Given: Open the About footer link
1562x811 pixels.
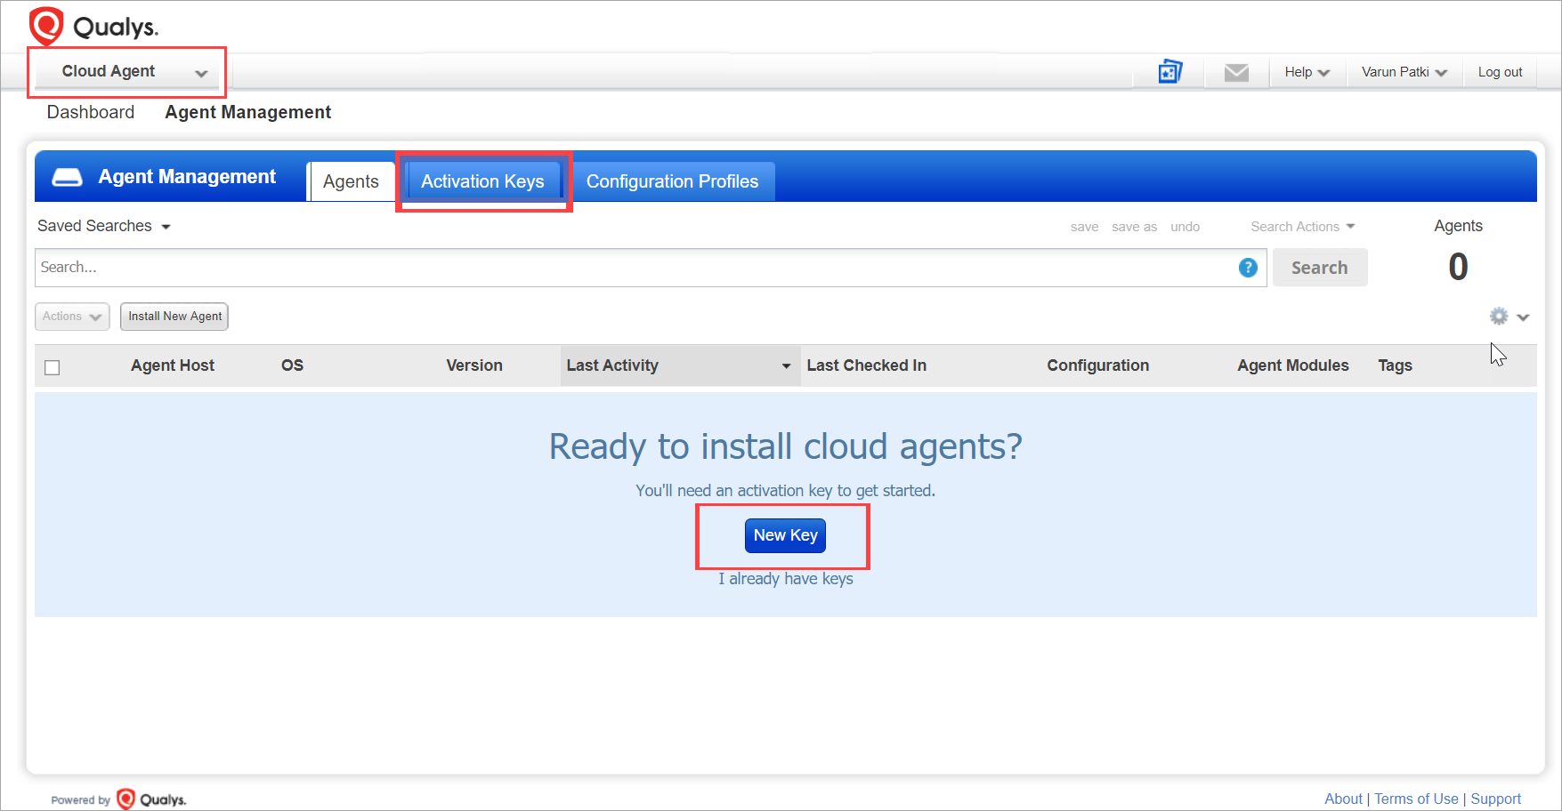Looking at the screenshot, I should [x=1343, y=799].
